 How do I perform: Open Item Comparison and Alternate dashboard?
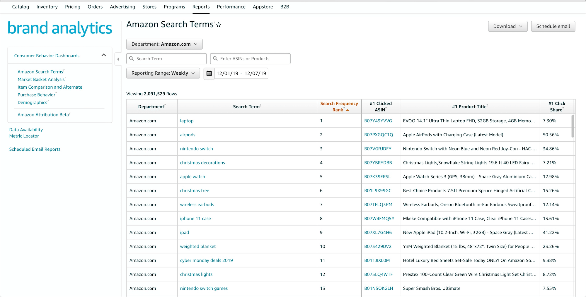click(50, 87)
